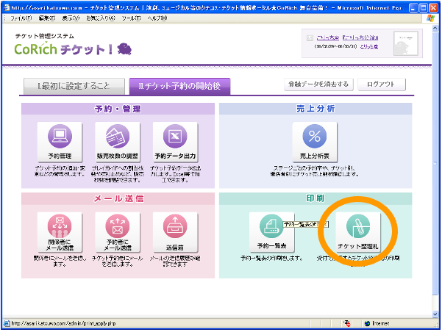The height and width of the screenshot is (332, 442).
Task: Select II.チケット予約の開始後 tab
Action: coord(179,87)
